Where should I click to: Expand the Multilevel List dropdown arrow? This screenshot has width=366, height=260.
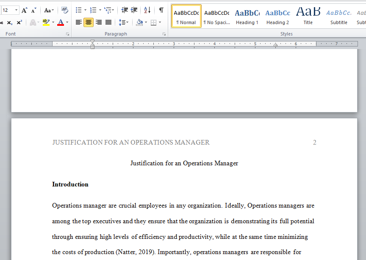tap(113, 10)
